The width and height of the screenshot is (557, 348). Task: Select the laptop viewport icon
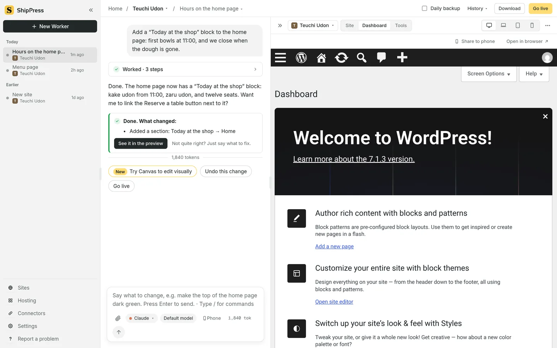[x=503, y=26]
